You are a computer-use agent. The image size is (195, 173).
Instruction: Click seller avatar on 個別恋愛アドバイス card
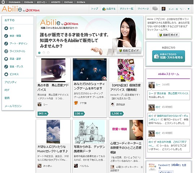tap(112, 104)
